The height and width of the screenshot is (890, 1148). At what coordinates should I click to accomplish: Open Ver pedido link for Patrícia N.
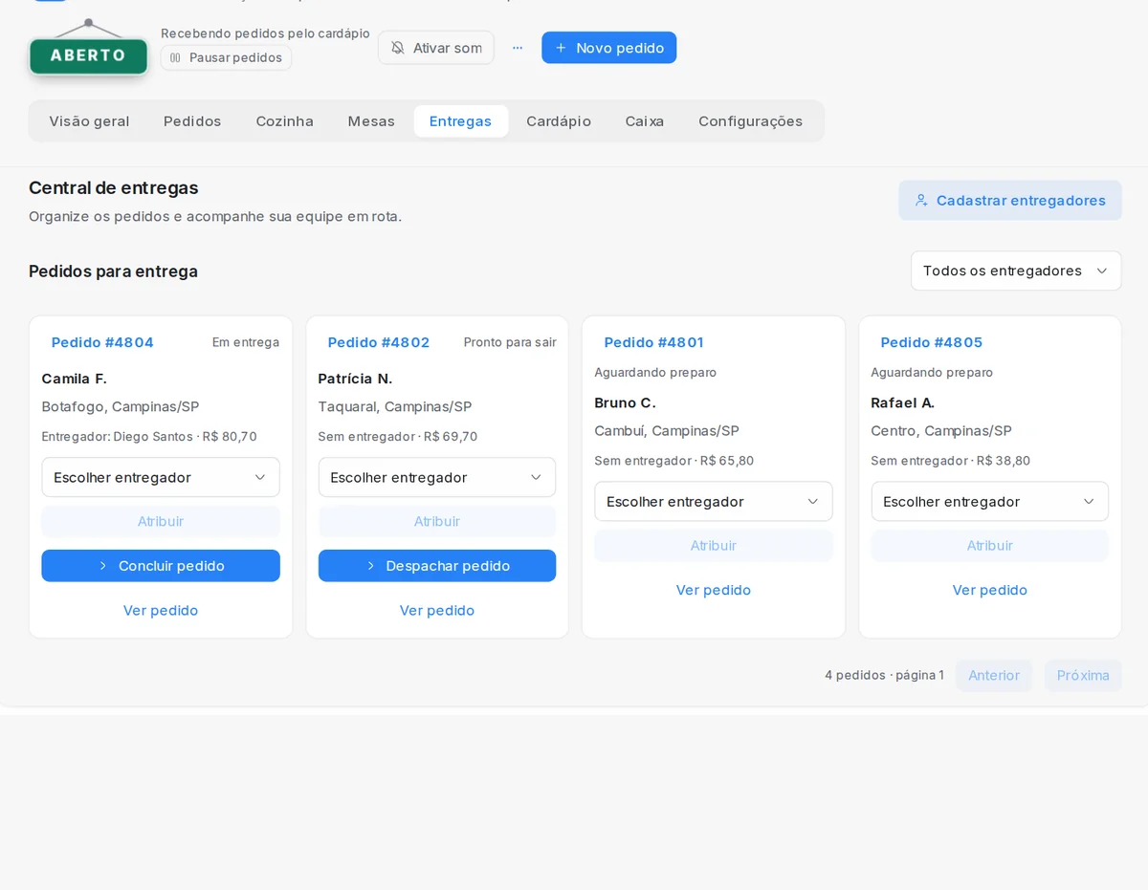(x=437, y=610)
